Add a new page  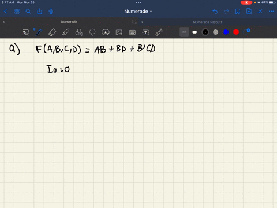(249, 12)
